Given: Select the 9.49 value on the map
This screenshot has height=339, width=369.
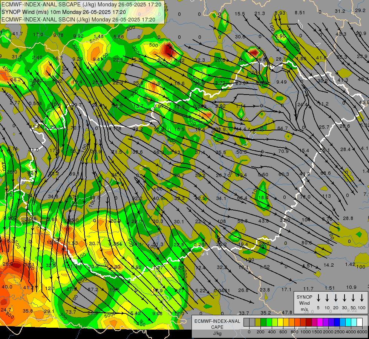Looking at the screenshot, I should (x=282, y=82).
